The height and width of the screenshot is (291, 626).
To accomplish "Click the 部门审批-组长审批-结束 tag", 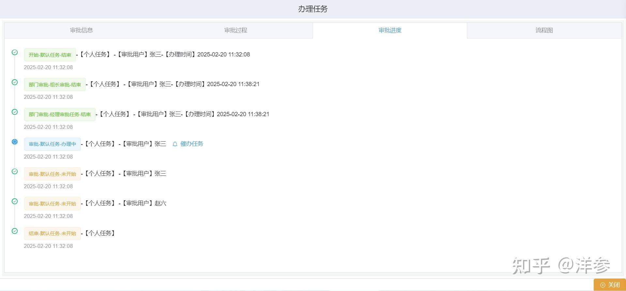I will click(55, 84).
